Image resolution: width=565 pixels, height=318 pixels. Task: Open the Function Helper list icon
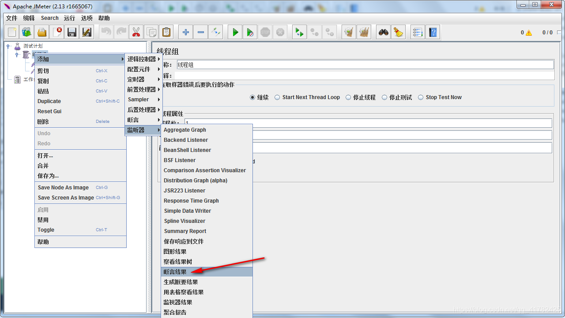418,32
